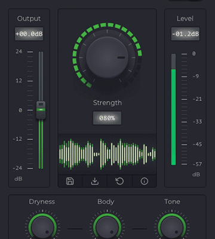Click the Tone knob
Screen dimensions: 215x239
pos(172,227)
